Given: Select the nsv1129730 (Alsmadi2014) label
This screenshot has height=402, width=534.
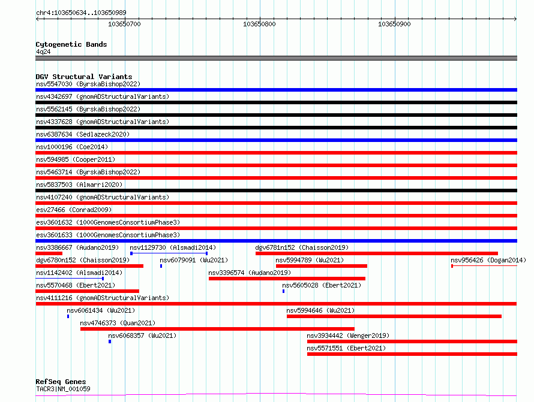Looking at the screenshot, I should (173, 247).
